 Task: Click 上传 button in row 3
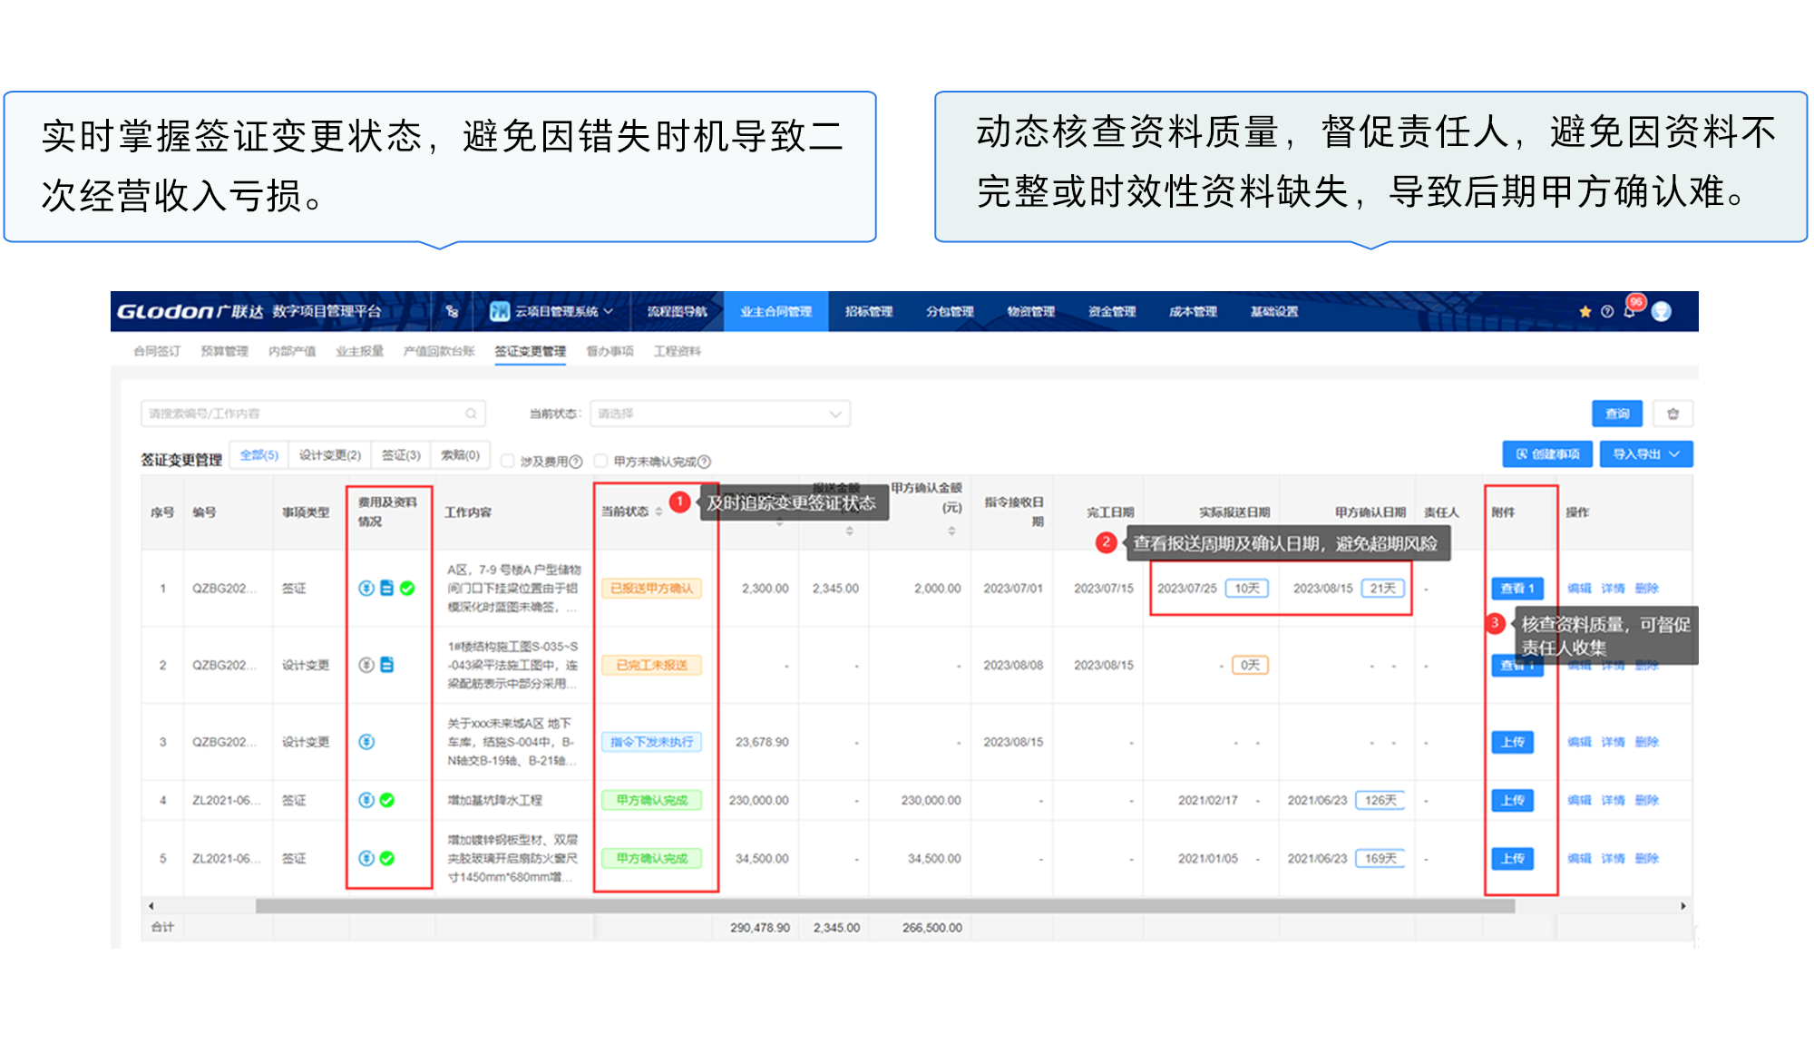click(1512, 742)
